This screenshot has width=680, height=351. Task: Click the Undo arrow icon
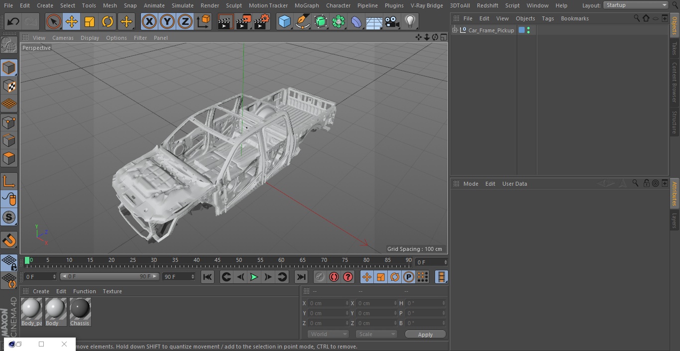13,22
